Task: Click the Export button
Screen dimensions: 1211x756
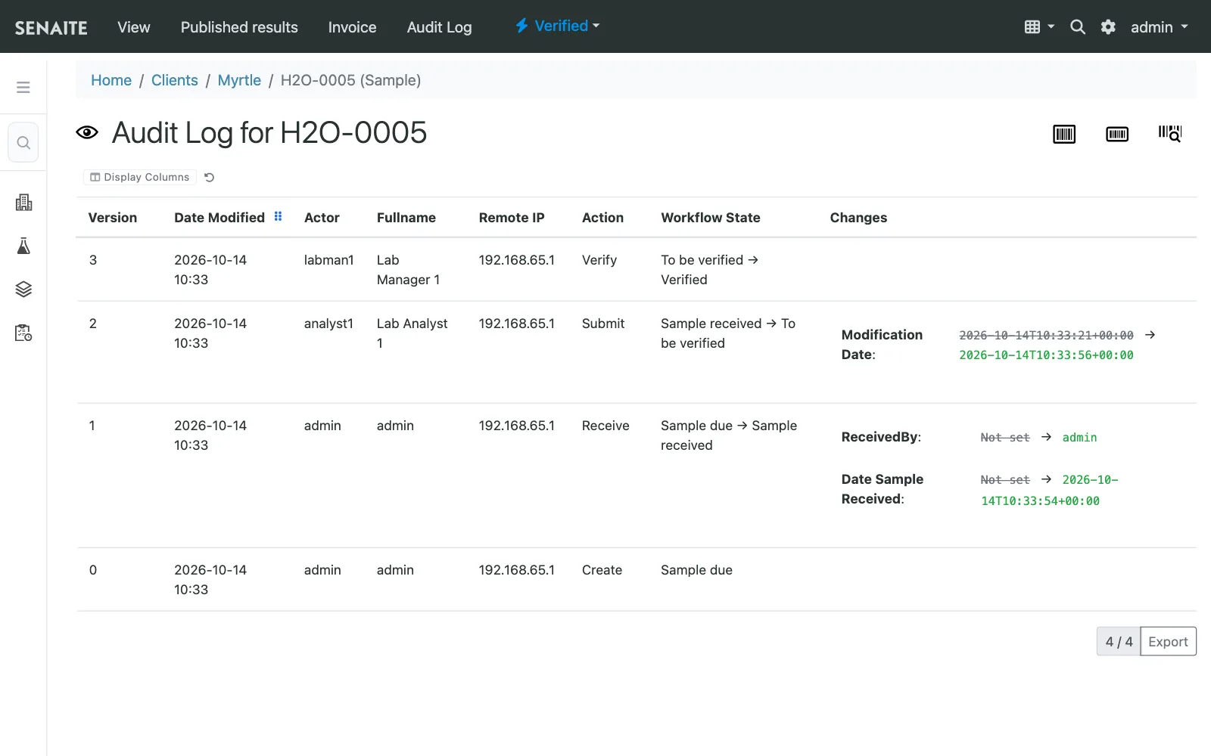Action: tap(1168, 642)
